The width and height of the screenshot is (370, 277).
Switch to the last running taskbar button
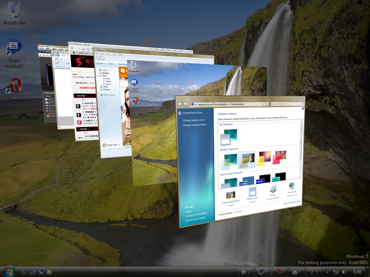(x=314, y=272)
